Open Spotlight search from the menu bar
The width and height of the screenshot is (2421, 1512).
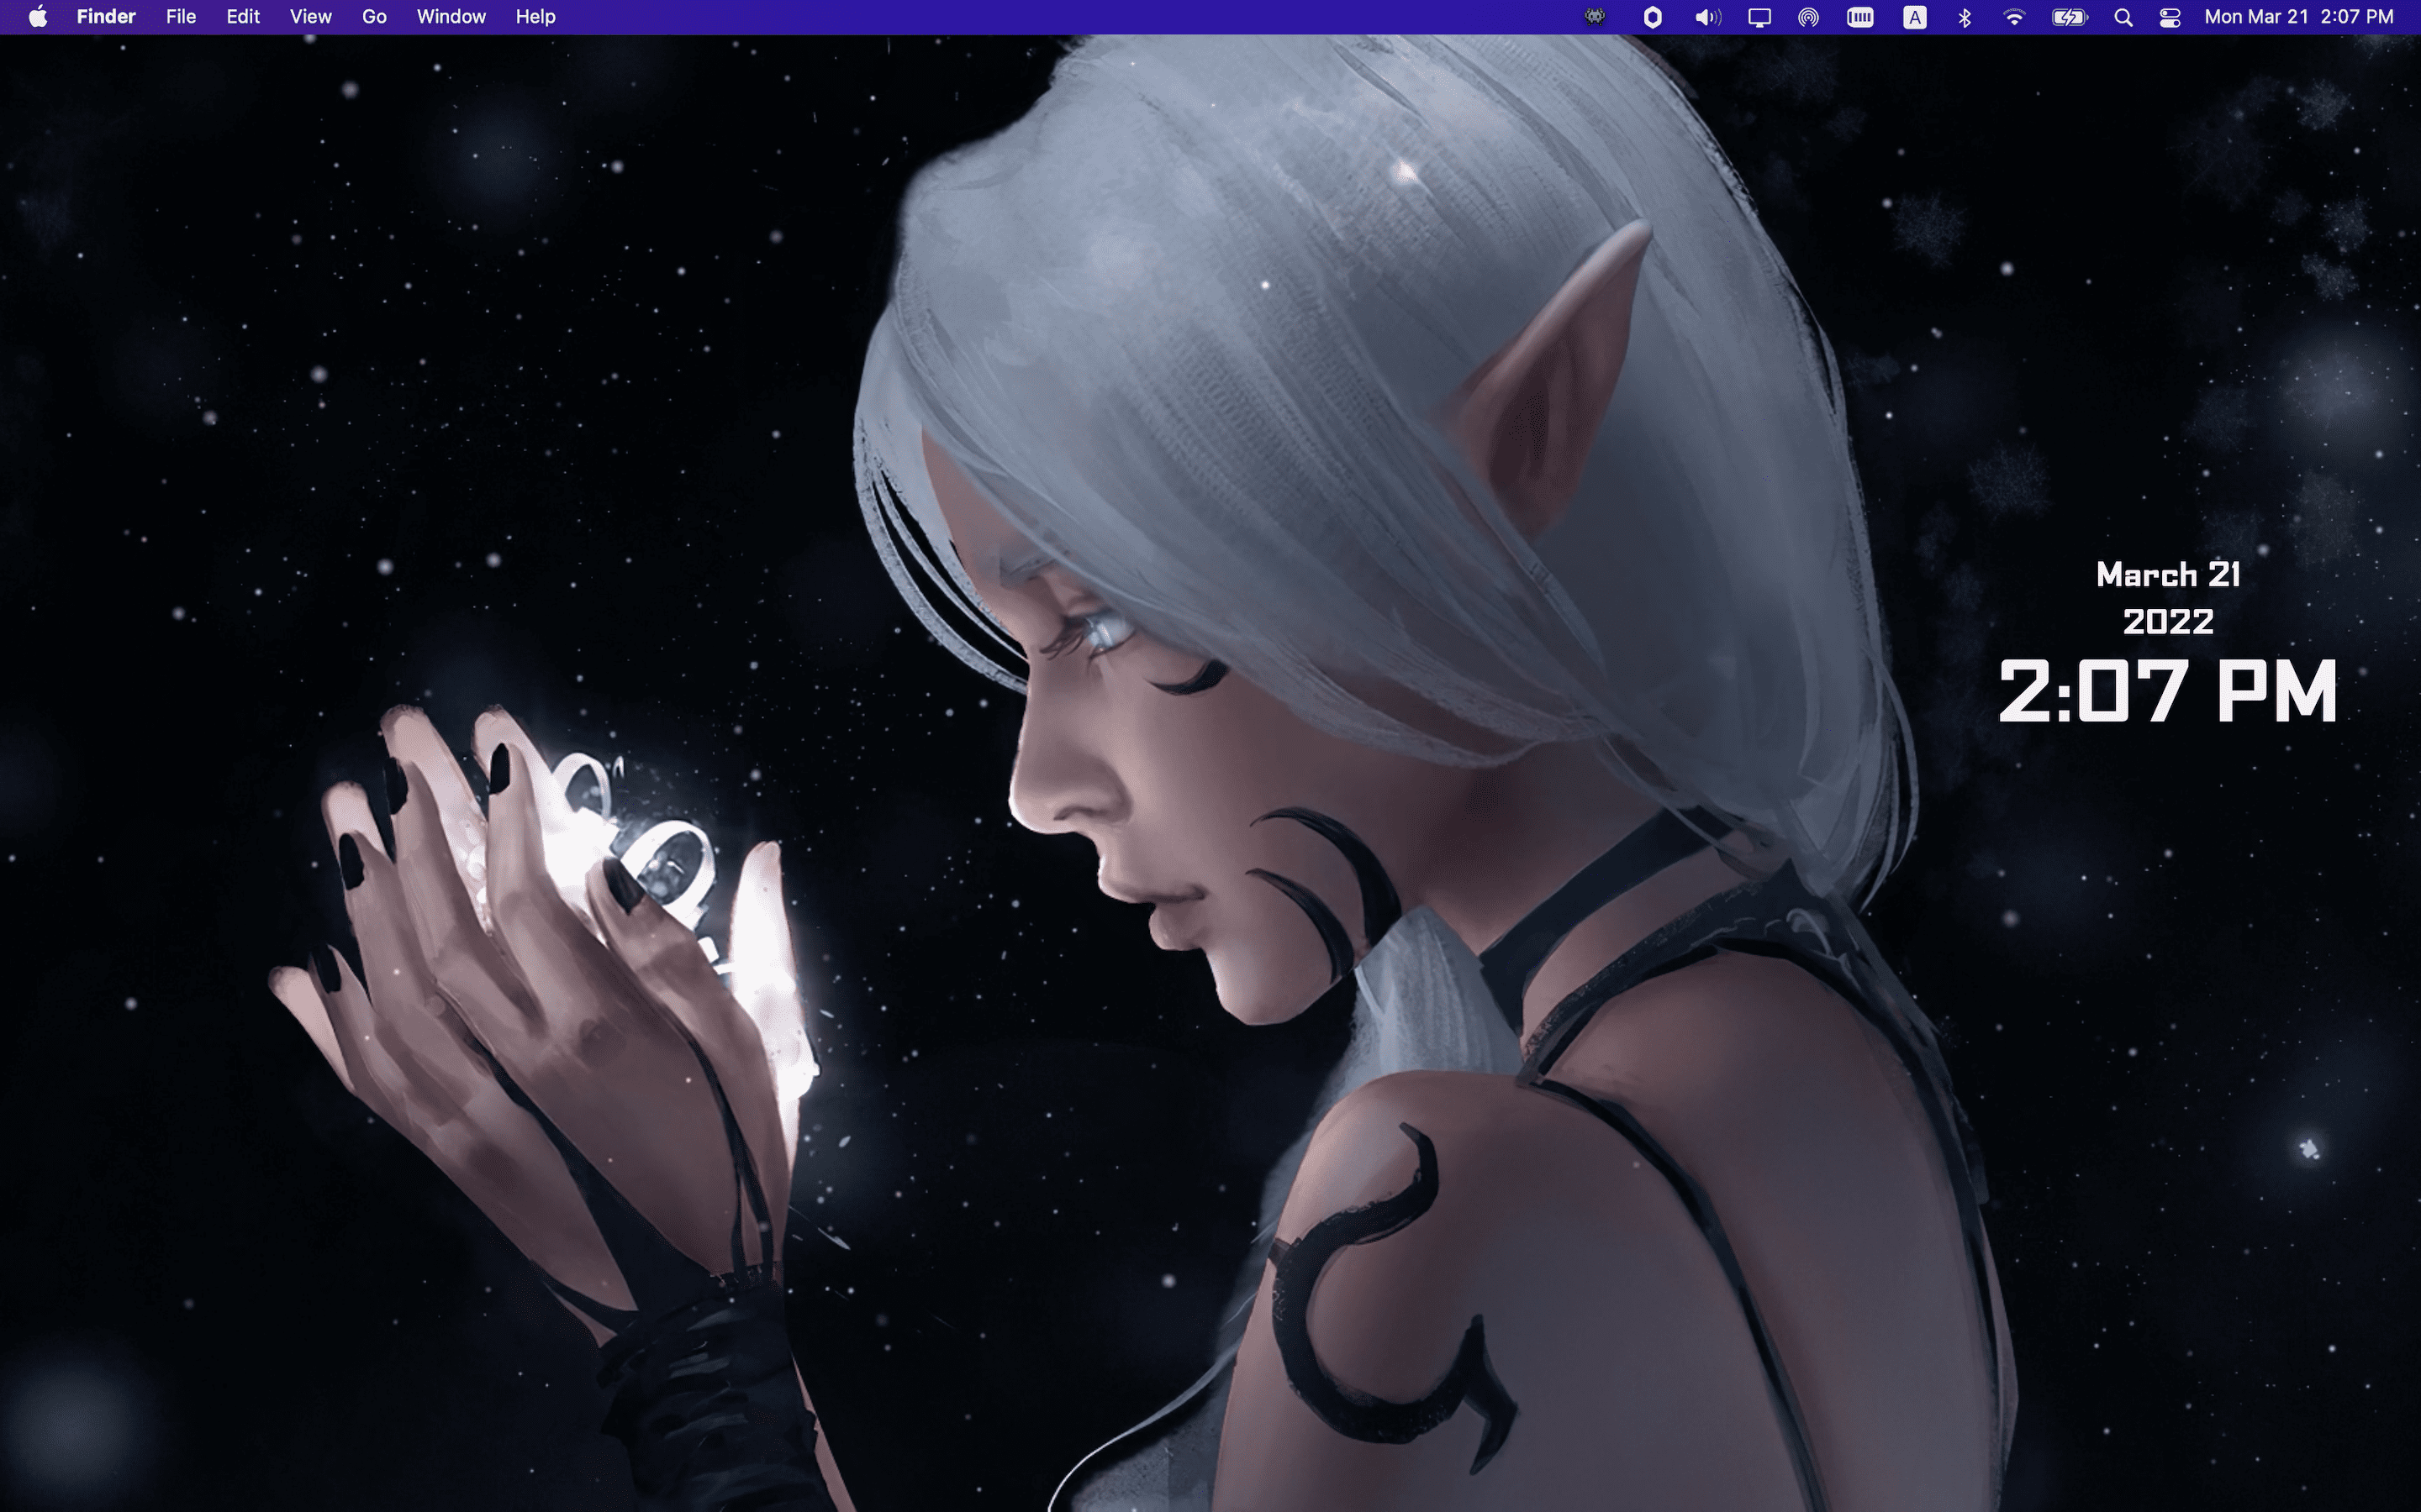coord(2124,16)
